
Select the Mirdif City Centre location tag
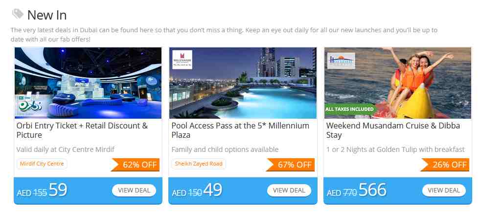(42, 164)
